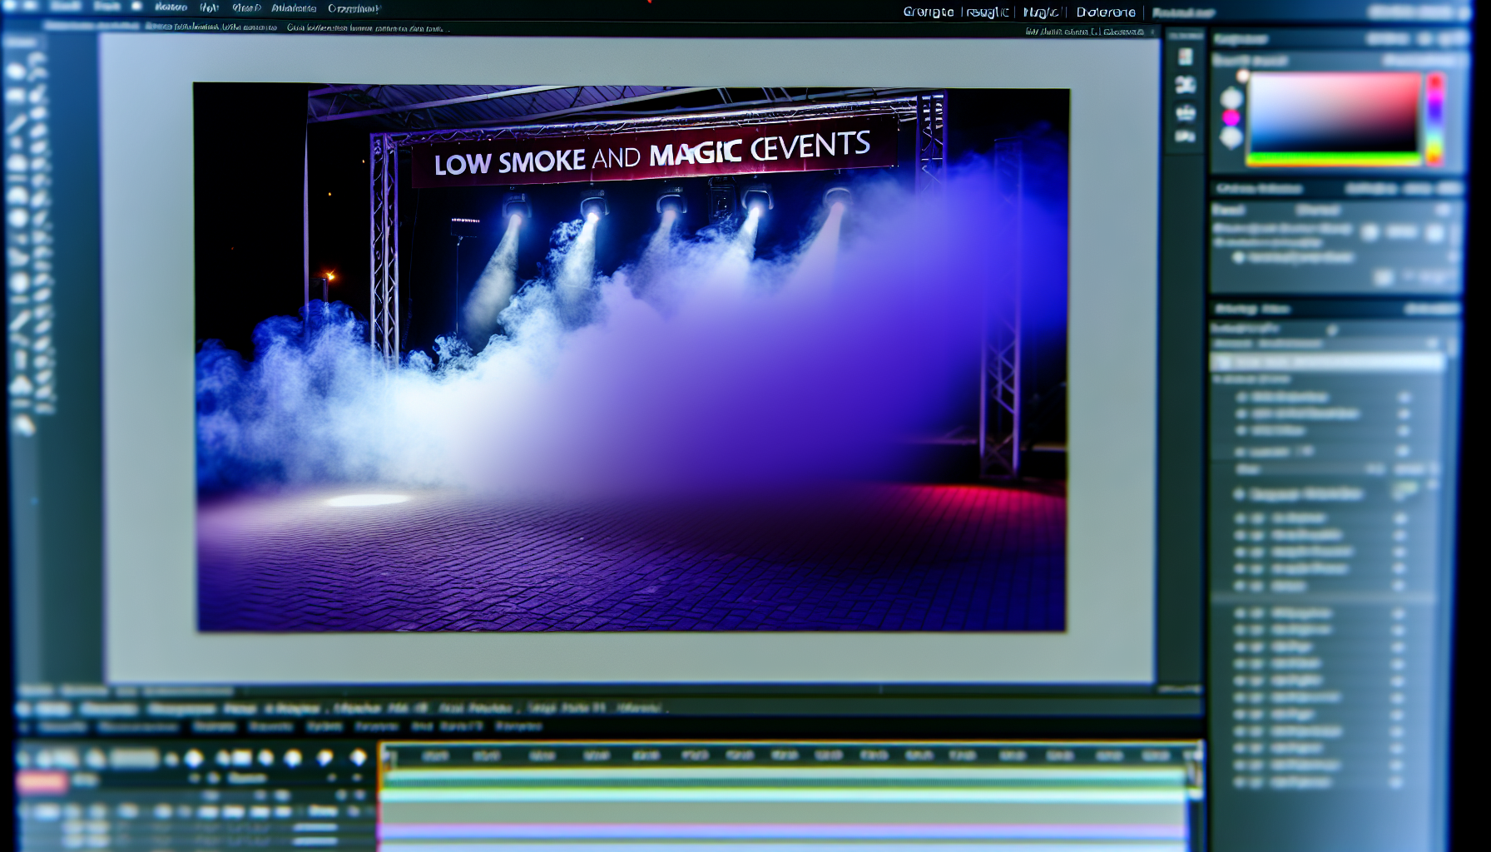Toggle the pink highlighted switch in the timeline panel
The width and height of the screenshot is (1491, 852).
pos(42,781)
